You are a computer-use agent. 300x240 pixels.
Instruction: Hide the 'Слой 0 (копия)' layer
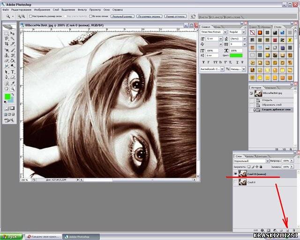(x=235, y=174)
